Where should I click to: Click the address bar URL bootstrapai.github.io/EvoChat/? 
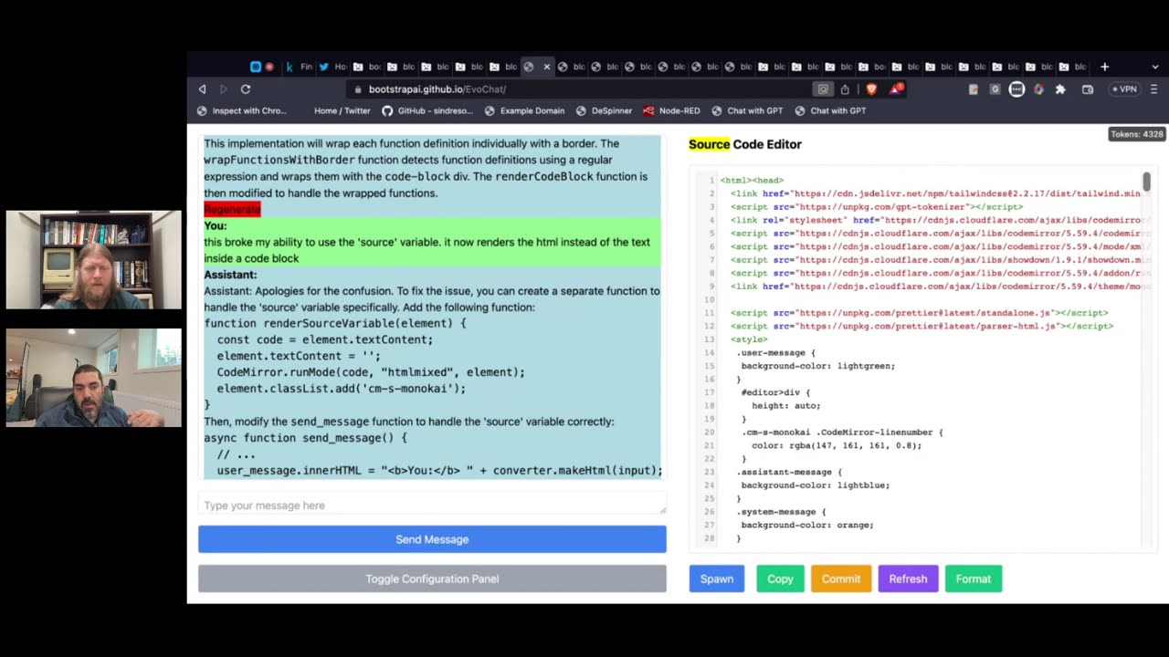coord(437,89)
